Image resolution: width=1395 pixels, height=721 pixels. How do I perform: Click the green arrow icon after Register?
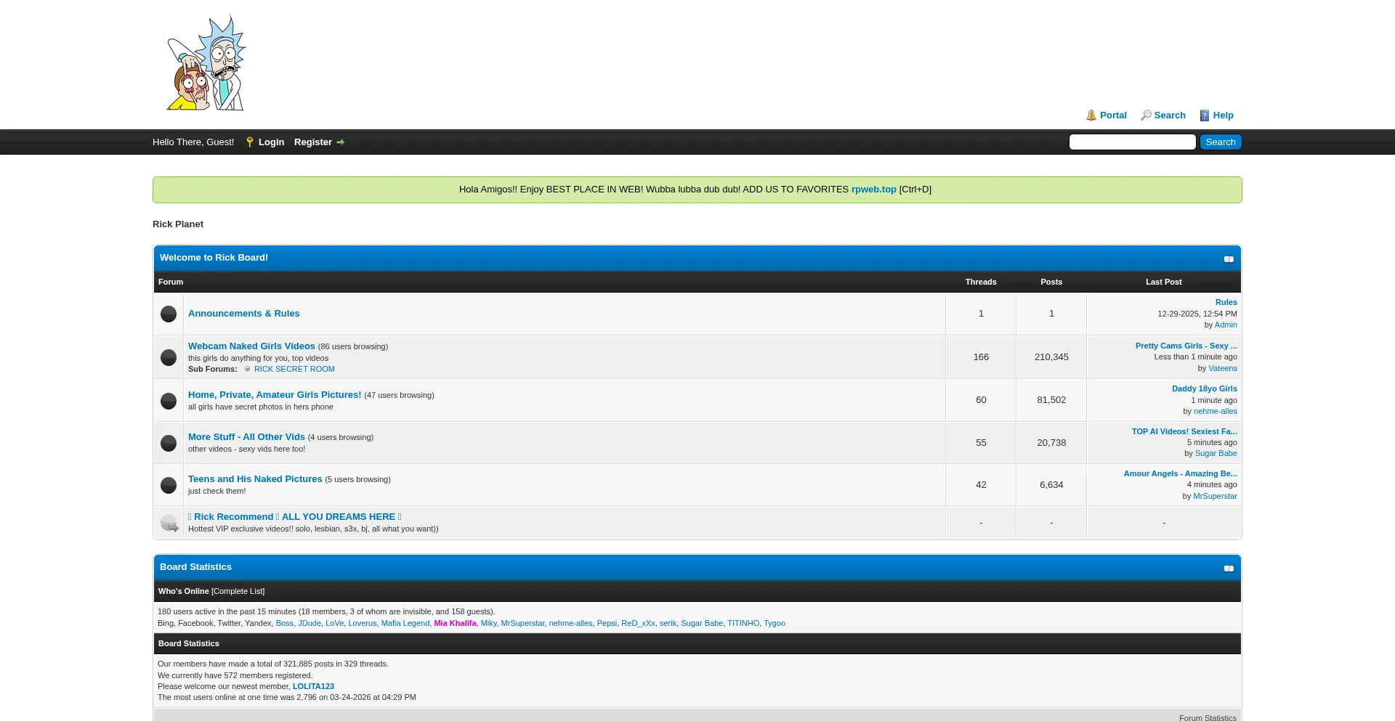[x=340, y=142]
